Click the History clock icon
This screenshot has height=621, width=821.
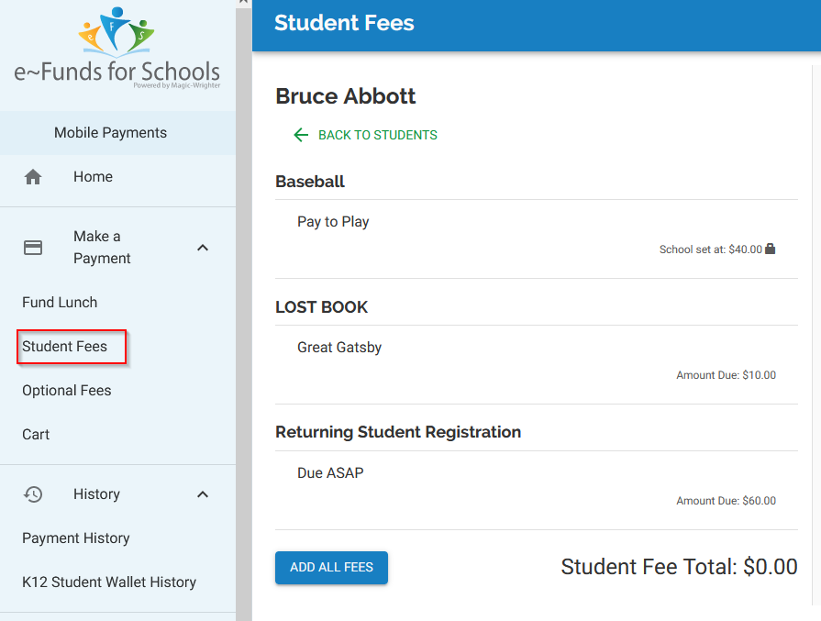point(33,494)
